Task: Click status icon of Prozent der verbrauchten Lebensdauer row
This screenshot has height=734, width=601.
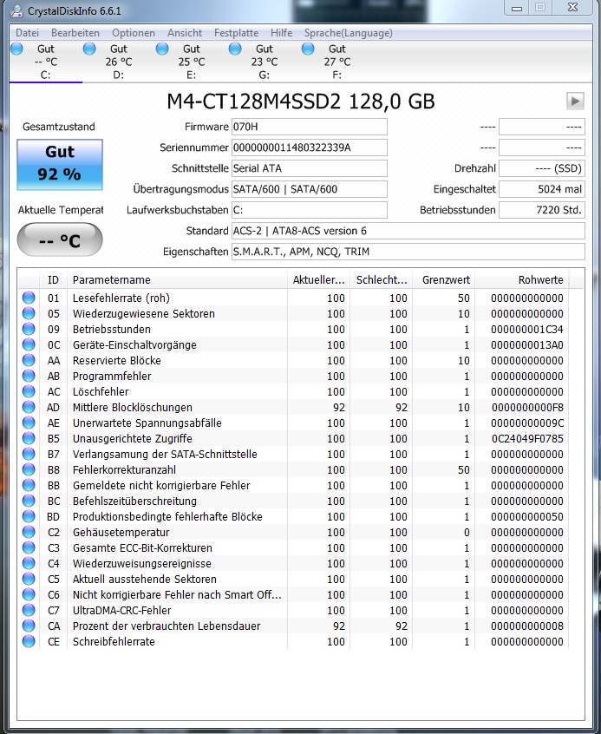Action: (29, 626)
